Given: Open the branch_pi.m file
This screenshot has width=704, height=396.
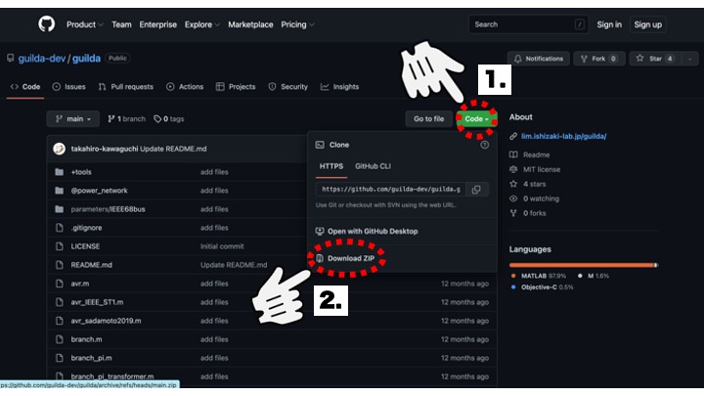Looking at the screenshot, I should point(92,358).
